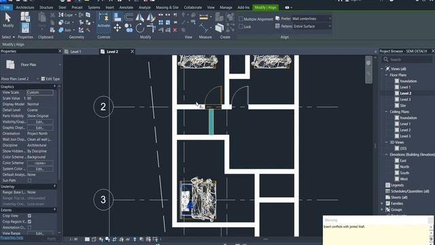The width and height of the screenshot is (435, 245).
Task: Click the Aligned Dimension measure icon
Action: tap(204, 28)
